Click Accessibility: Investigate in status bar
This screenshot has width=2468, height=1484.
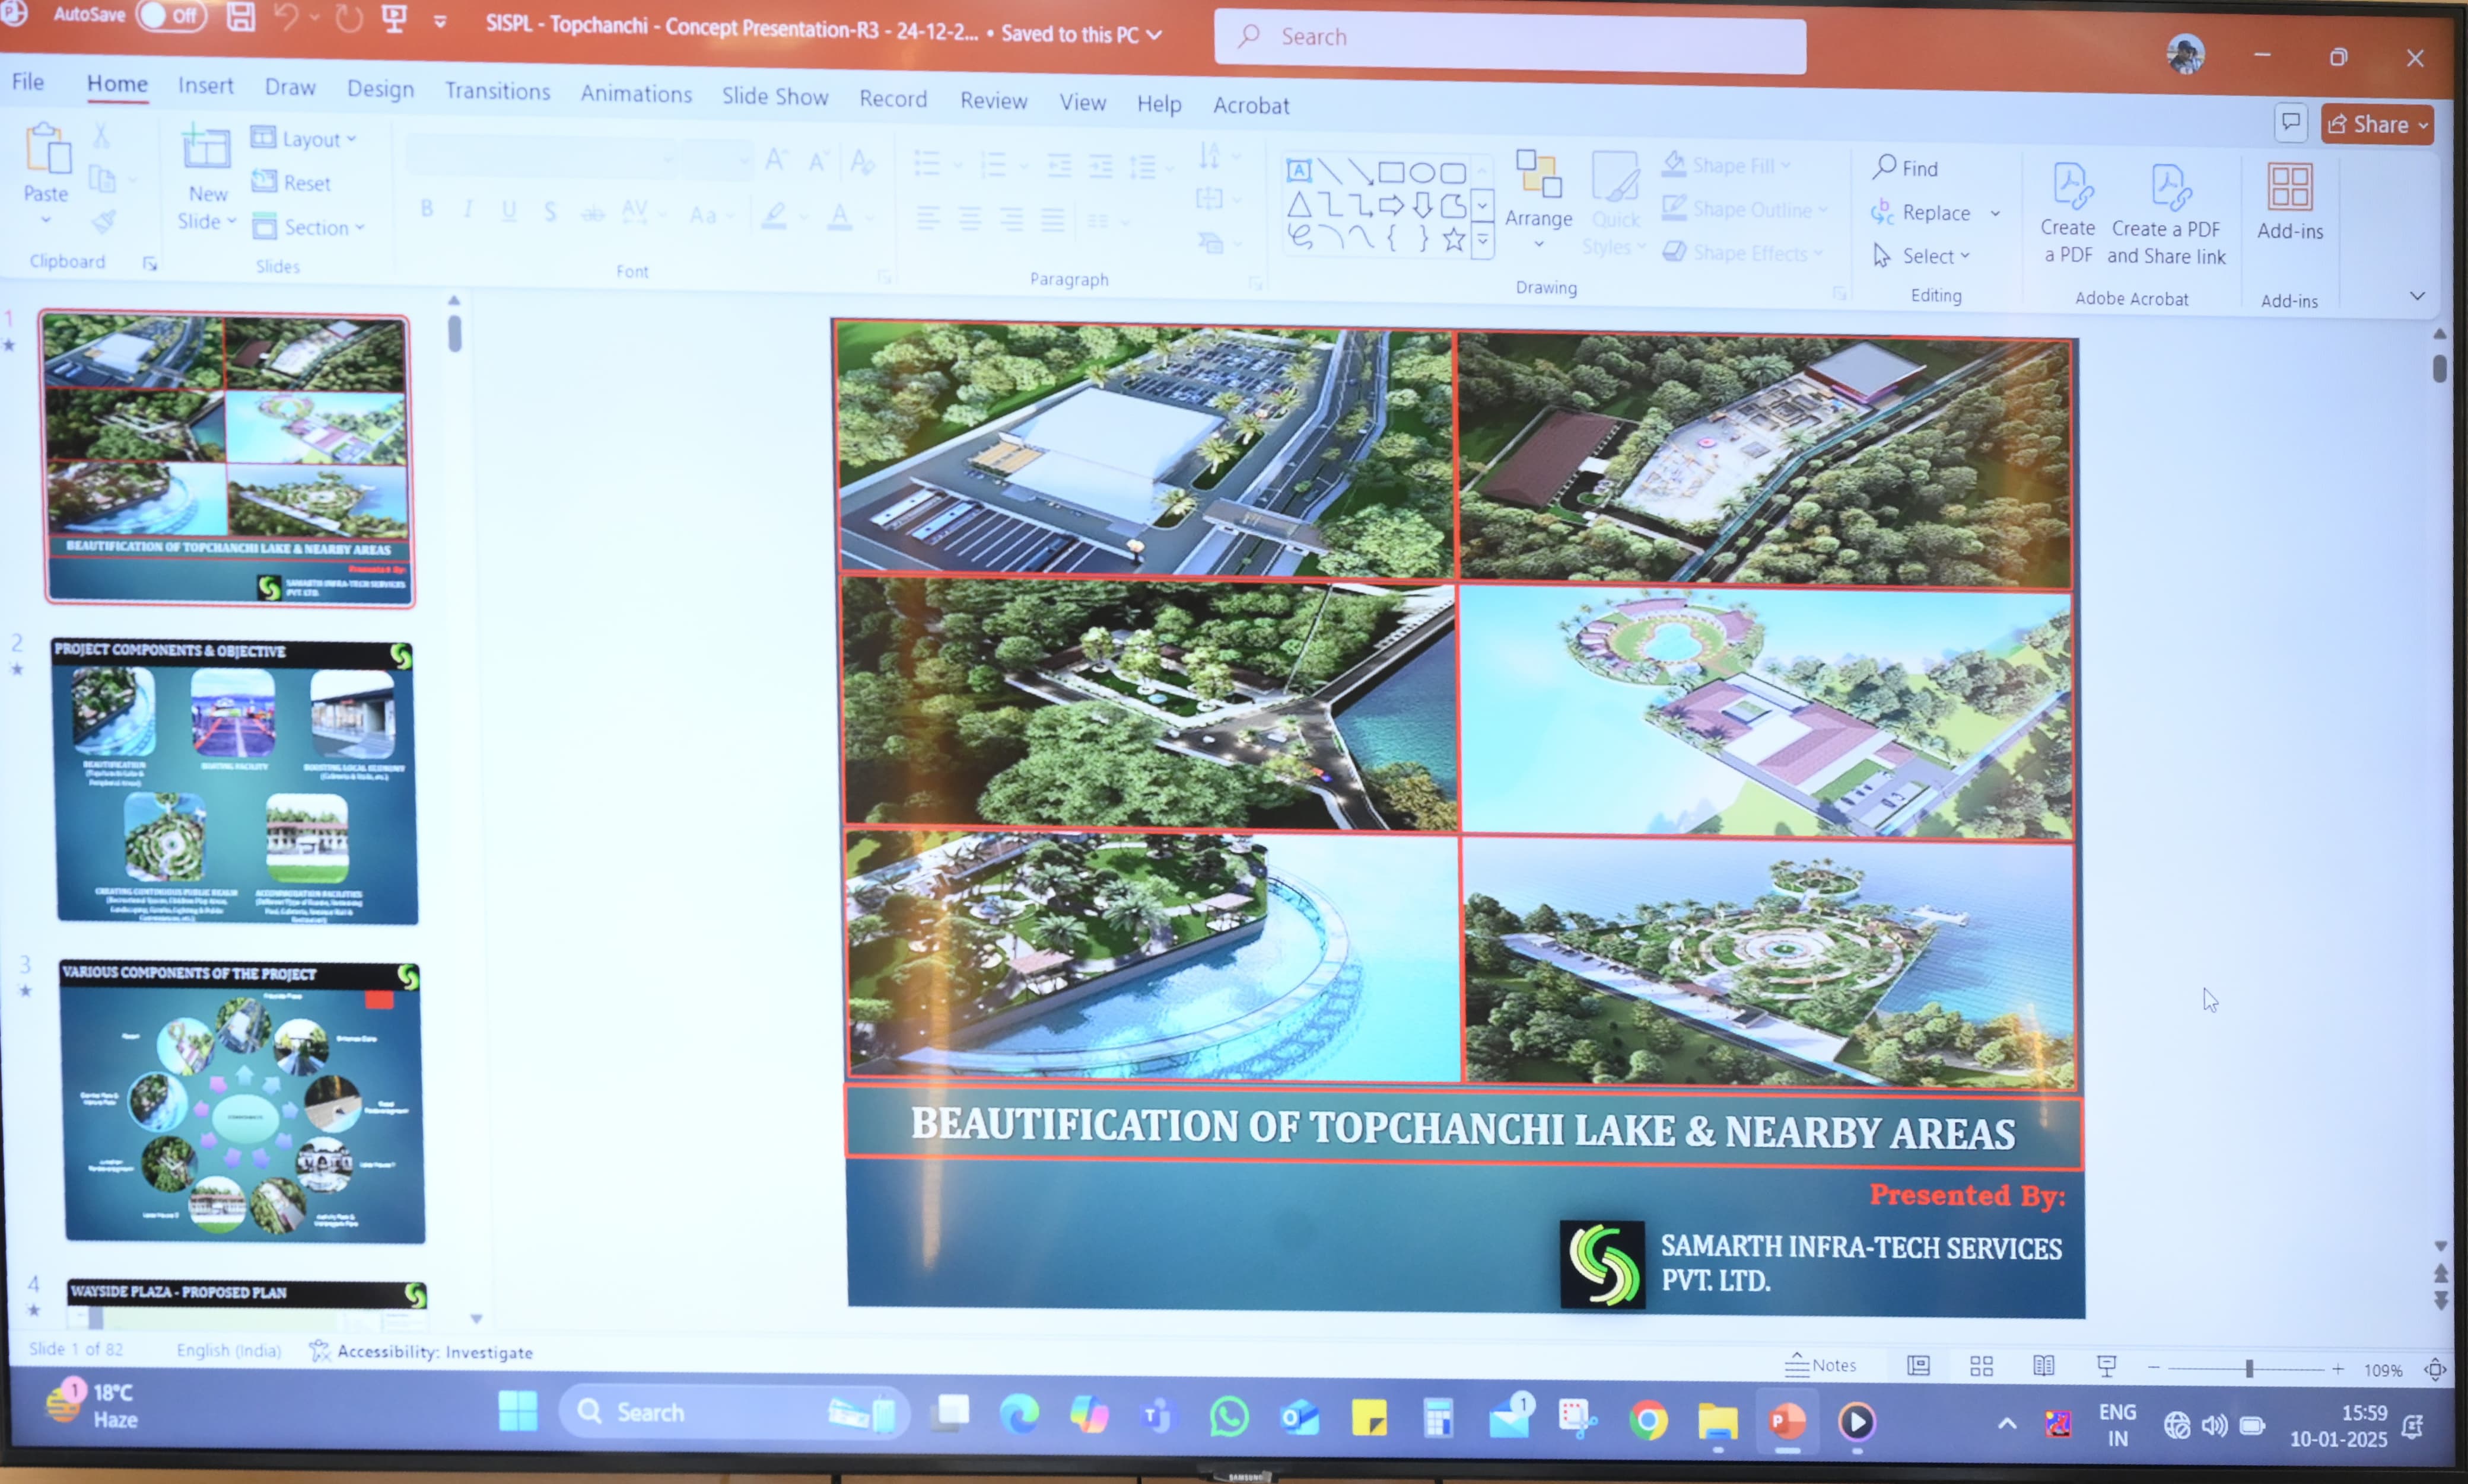[x=421, y=1352]
